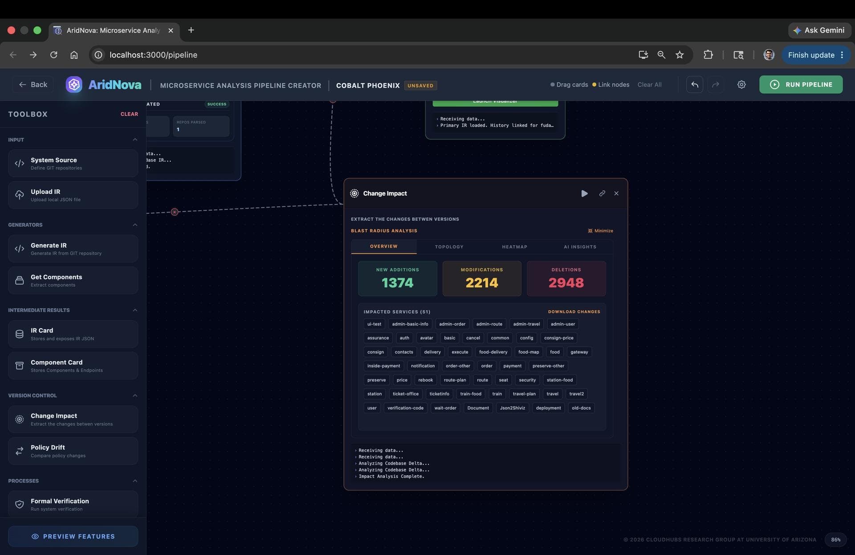Switch to the Topology tab
Viewport: 855px width, 555px height.
449,247
